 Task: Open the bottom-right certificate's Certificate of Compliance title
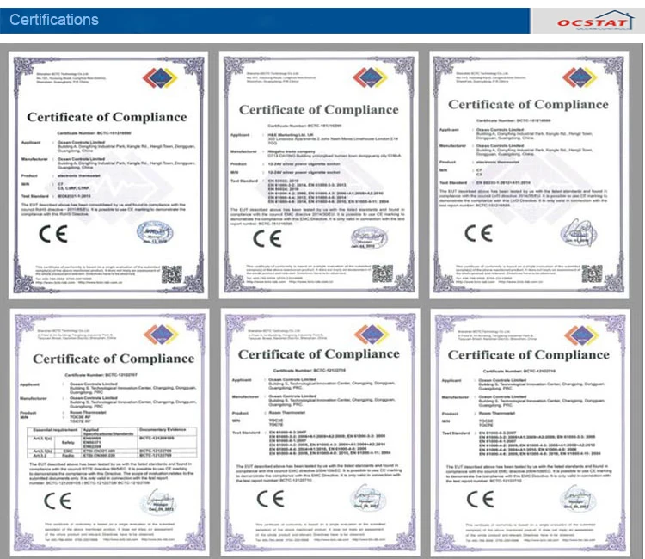coord(528,354)
